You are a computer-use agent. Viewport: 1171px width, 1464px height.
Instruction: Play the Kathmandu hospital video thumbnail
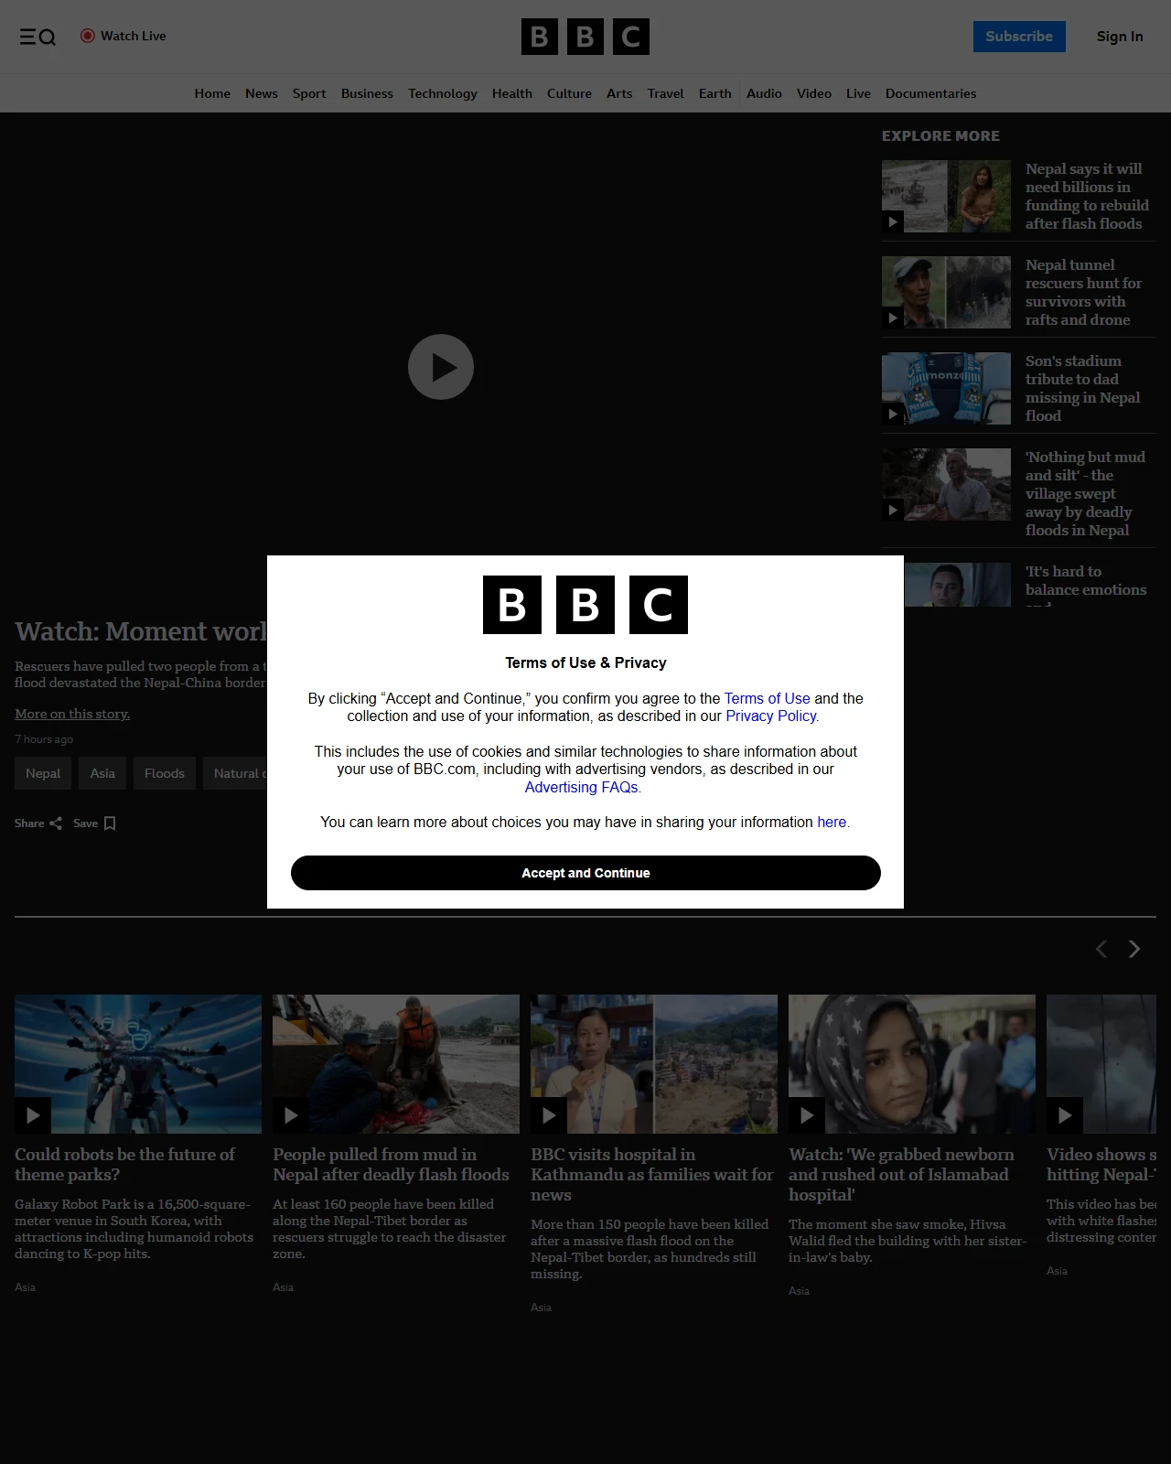[x=654, y=1064]
